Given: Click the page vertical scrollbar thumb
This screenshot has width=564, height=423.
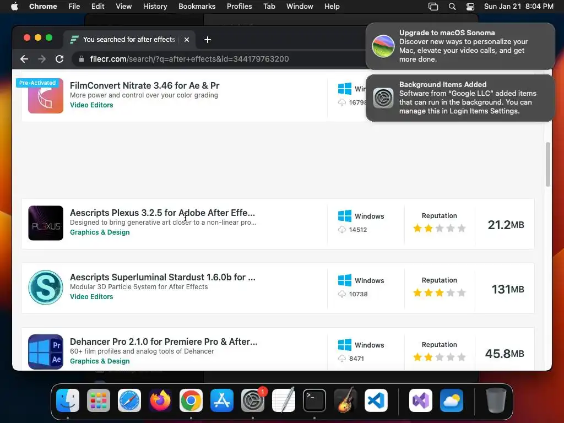Looking at the screenshot, I should 548,164.
